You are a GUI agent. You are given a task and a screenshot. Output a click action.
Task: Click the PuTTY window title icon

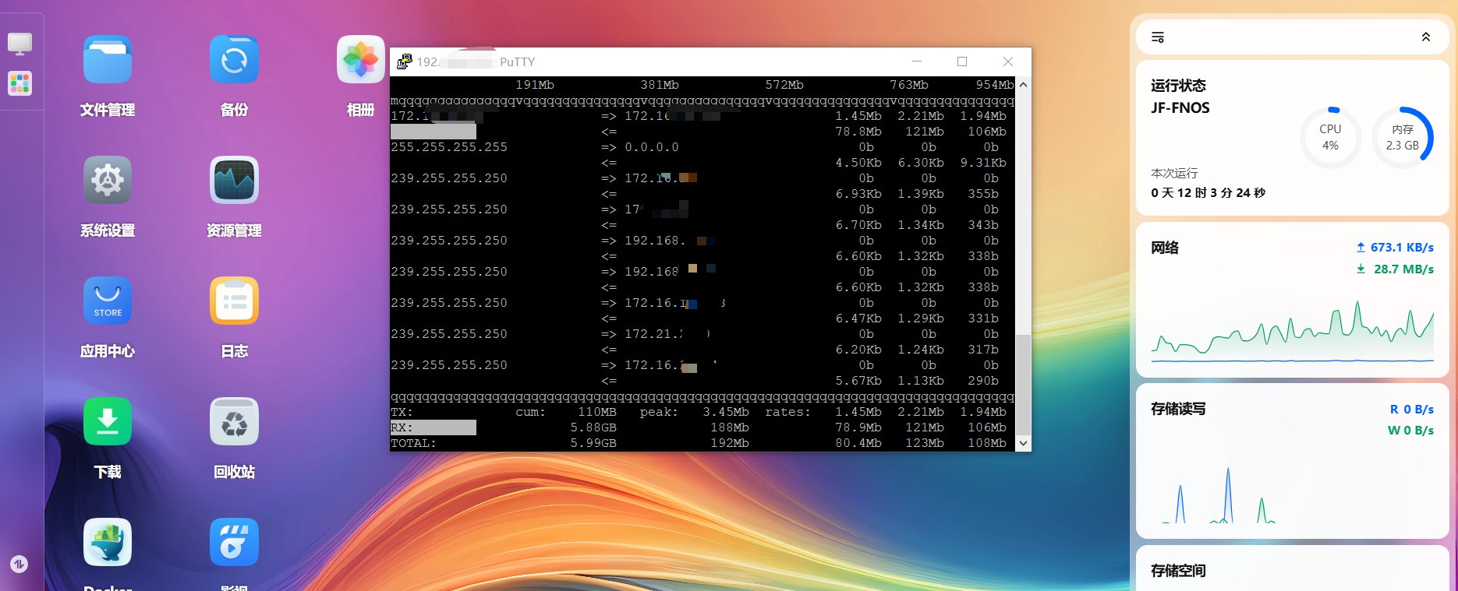pos(405,62)
